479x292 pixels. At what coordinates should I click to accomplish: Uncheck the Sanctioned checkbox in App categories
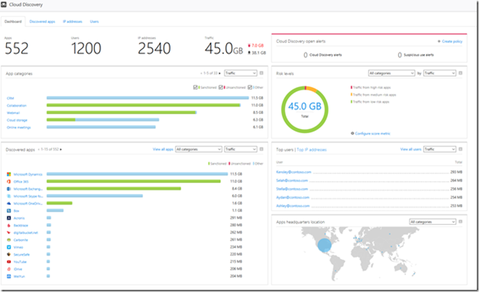coord(195,87)
